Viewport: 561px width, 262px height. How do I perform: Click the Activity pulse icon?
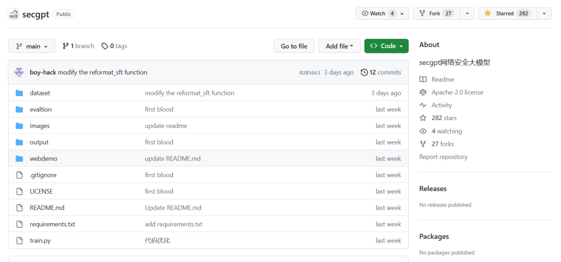pyautogui.click(x=423, y=105)
